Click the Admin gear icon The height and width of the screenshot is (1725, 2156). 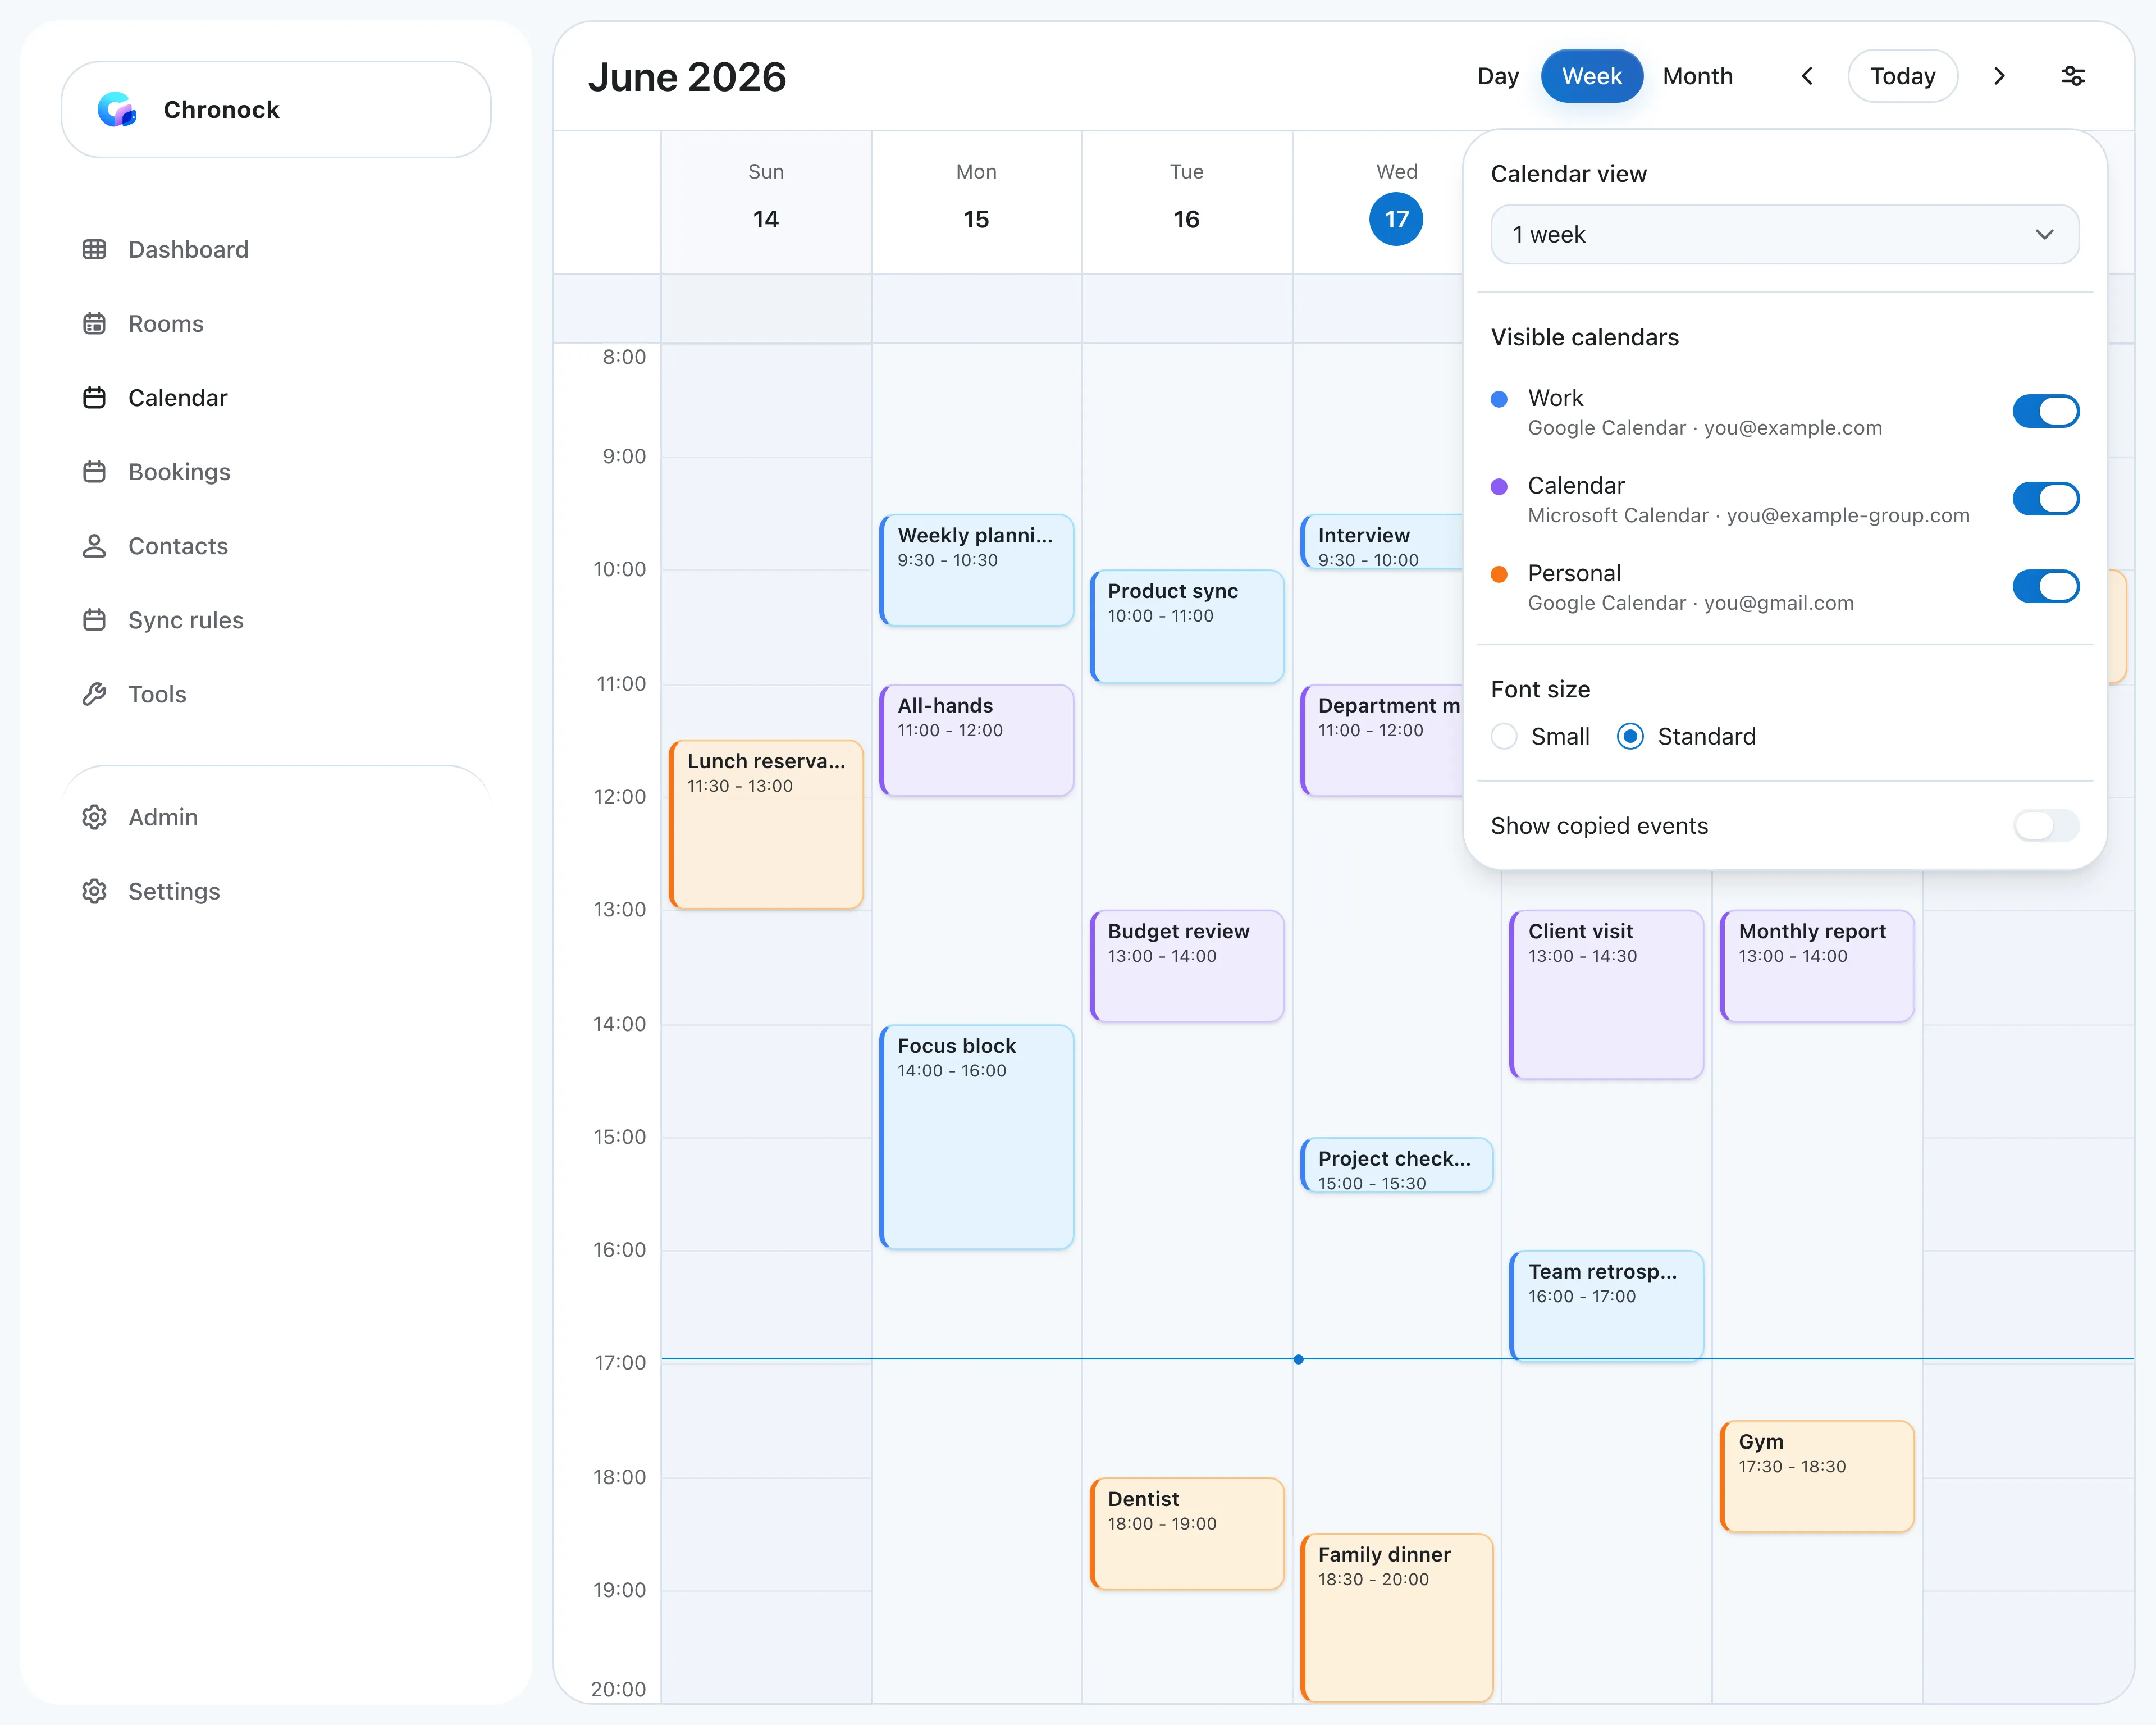pyautogui.click(x=94, y=816)
